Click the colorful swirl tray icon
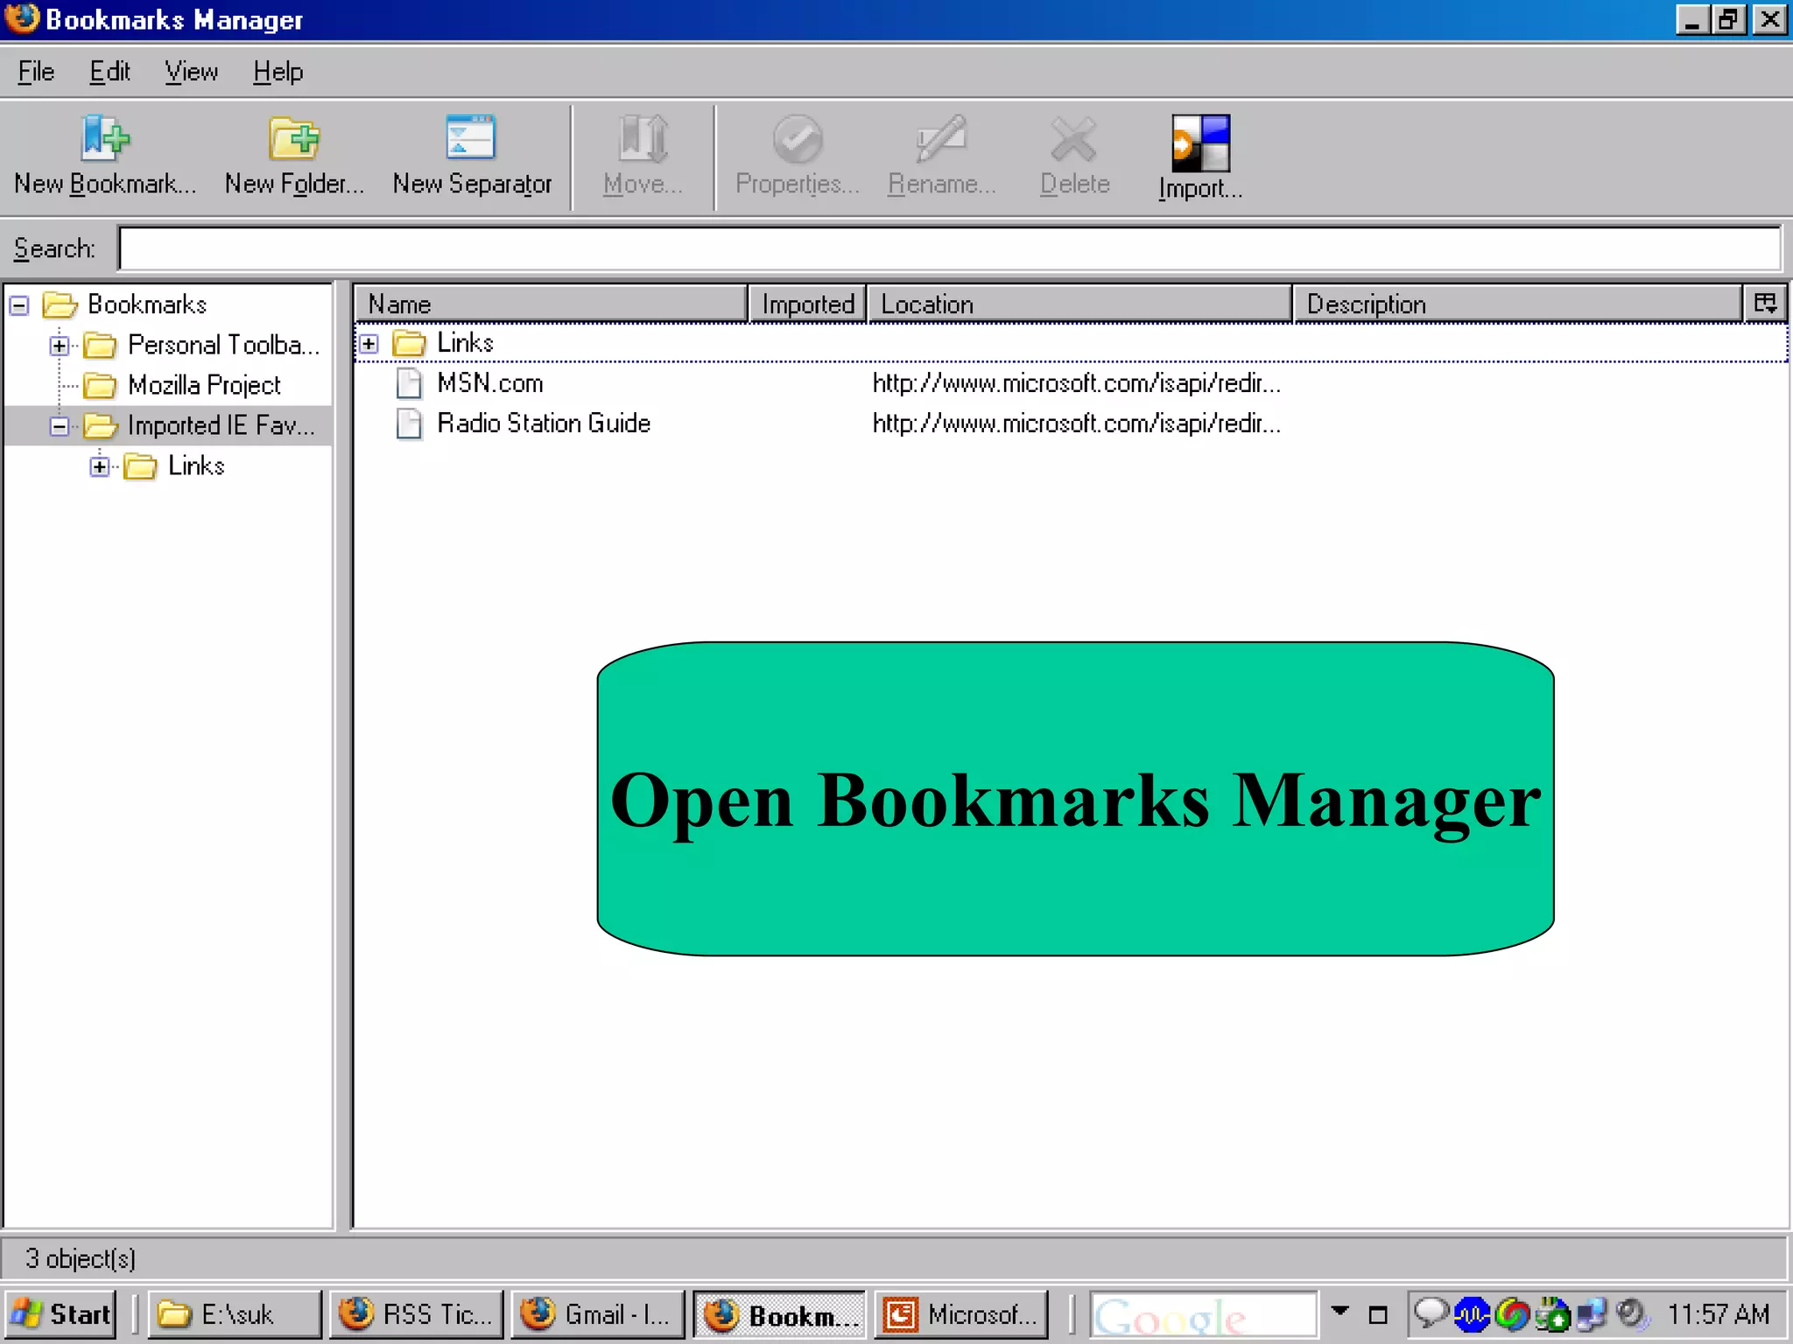Screen dimensions: 1793x1344 1512,1313
